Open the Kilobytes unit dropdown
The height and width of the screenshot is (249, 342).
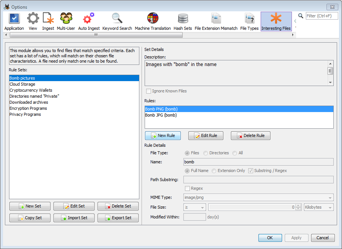(319, 207)
